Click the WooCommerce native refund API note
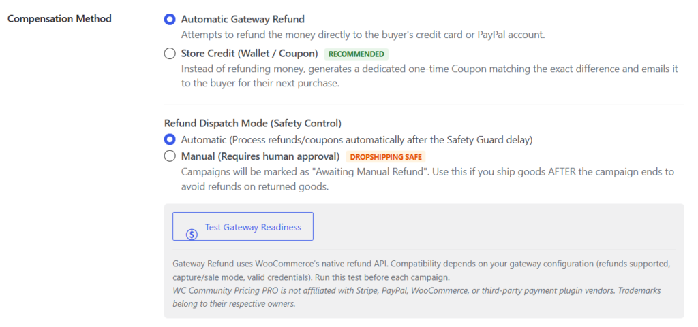Viewport: 698px width, 327px height. pyautogui.click(x=421, y=271)
